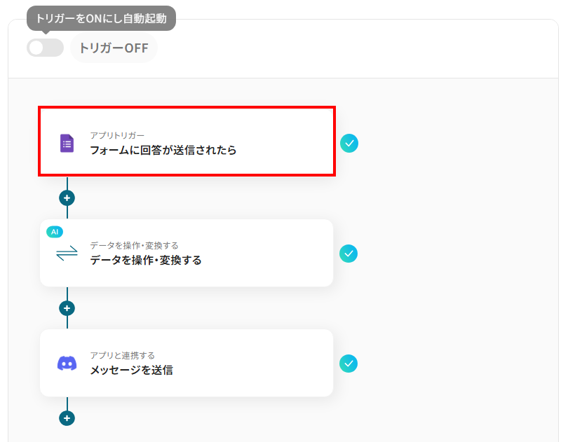Image resolution: width=568 pixels, height=442 pixels.
Task: Add a step below the form trigger
Action: pos(67,198)
